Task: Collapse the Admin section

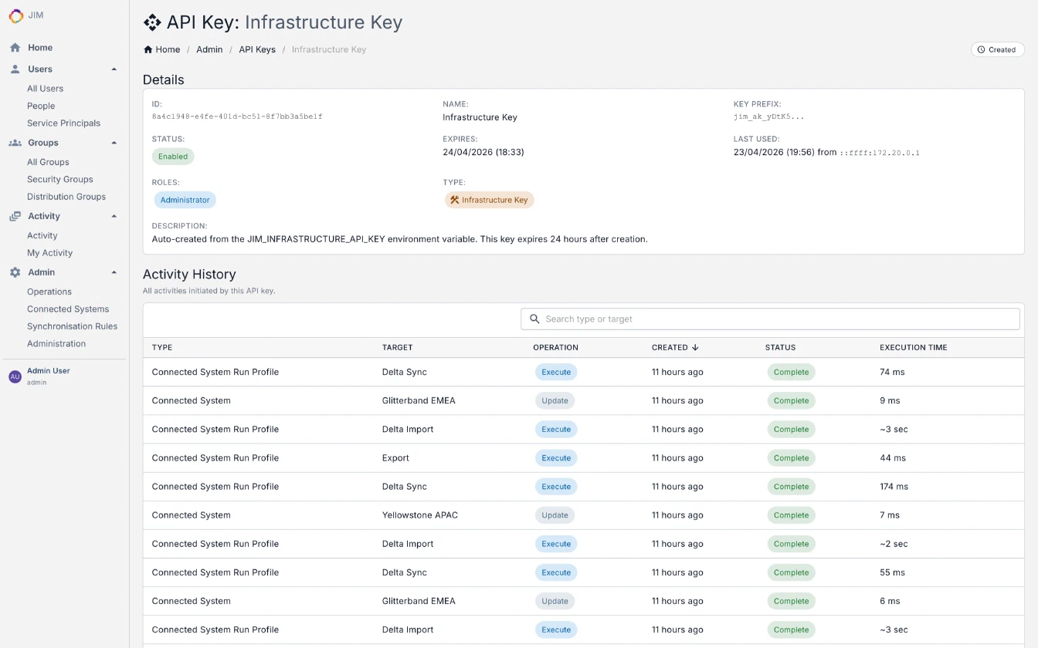Action: (114, 272)
